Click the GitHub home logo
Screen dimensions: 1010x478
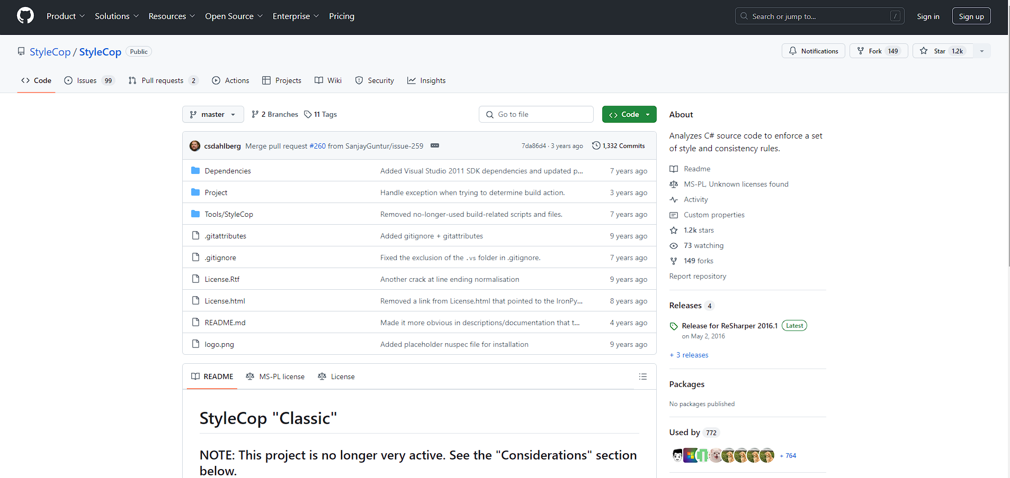click(x=25, y=15)
